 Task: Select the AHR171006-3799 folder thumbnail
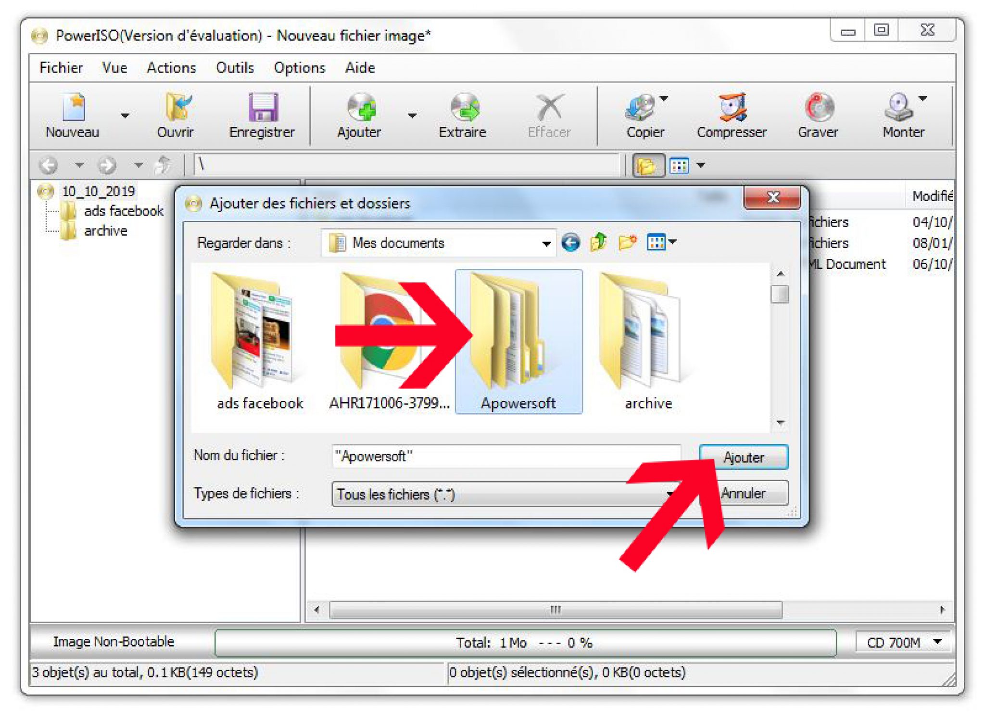[390, 341]
